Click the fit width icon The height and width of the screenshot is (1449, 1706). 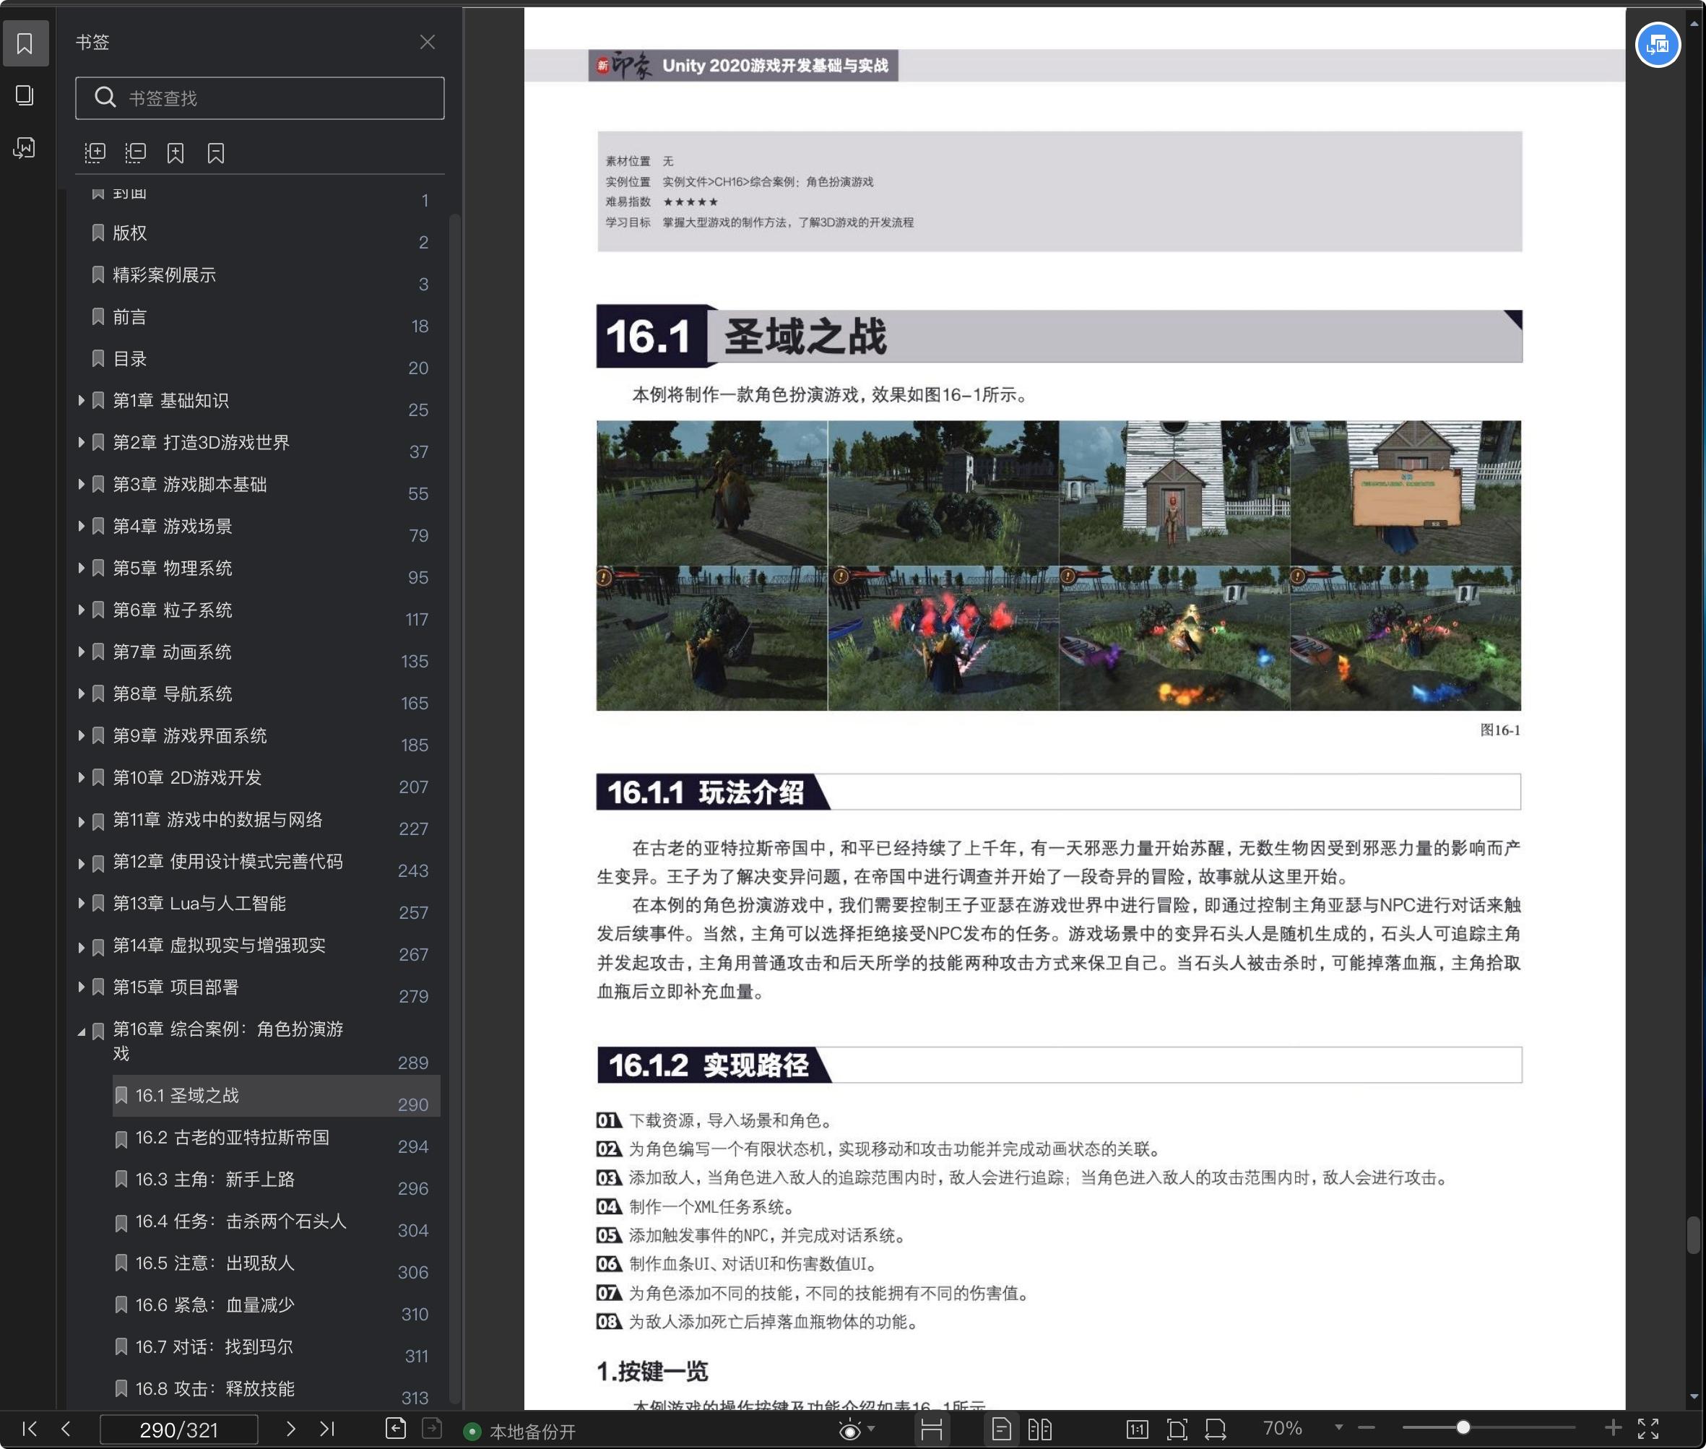pyautogui.click(x=1216, y=1429)
